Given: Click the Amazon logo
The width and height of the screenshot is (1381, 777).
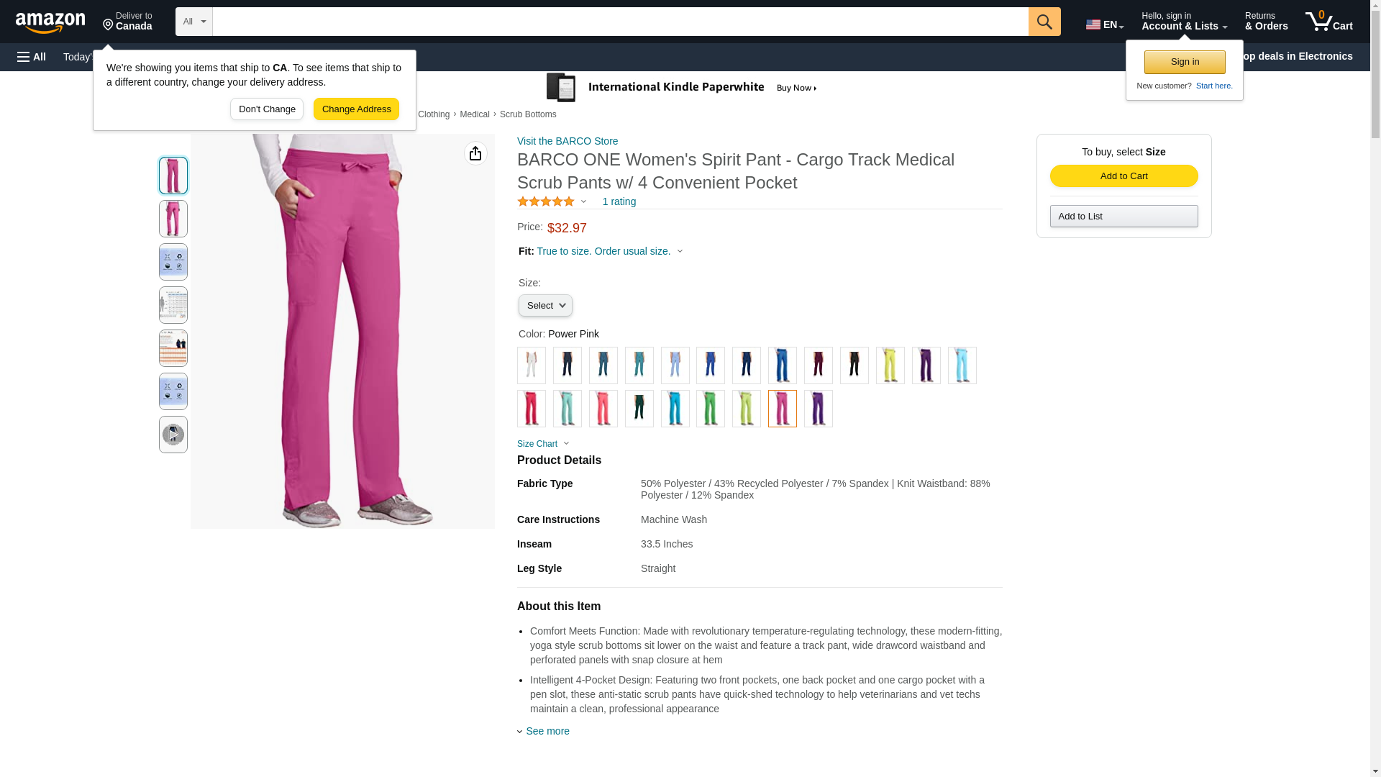Looking at the screenshot, I should [50, 22].
